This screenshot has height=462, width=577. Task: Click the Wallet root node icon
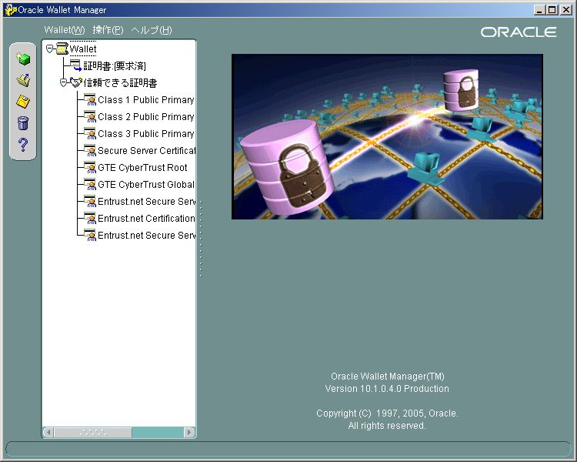(62, 49)
